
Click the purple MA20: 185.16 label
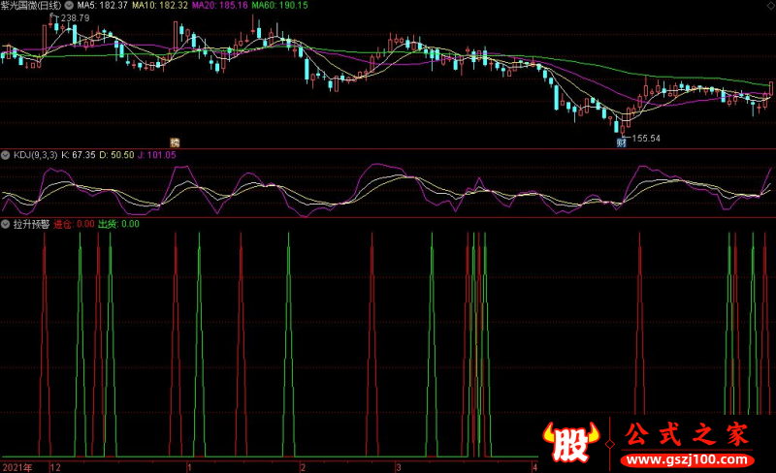click(x=220, y=6)
